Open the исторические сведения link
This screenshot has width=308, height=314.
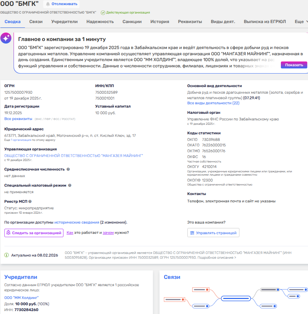[x=77, y=222]
